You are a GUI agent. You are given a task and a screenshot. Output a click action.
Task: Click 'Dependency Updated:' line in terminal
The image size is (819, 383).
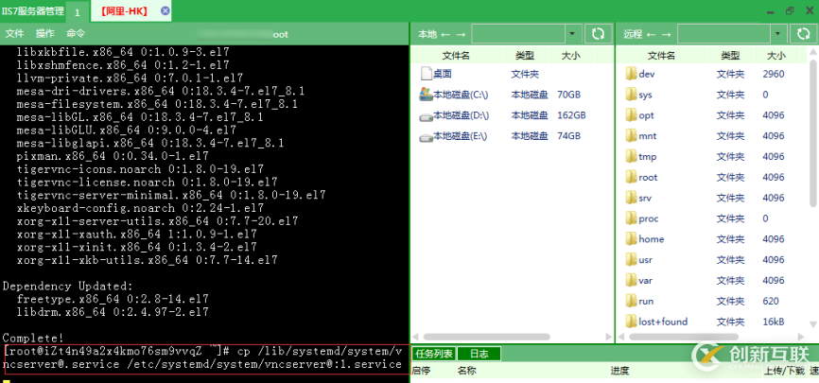coord(68,287)
